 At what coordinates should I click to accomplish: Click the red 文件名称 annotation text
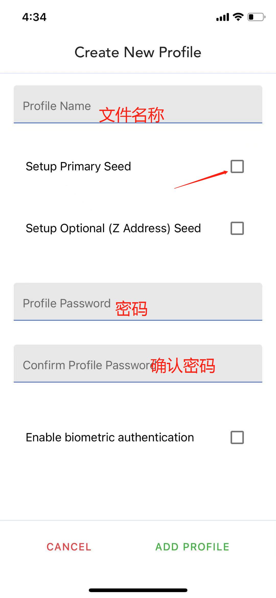point(132,115)
